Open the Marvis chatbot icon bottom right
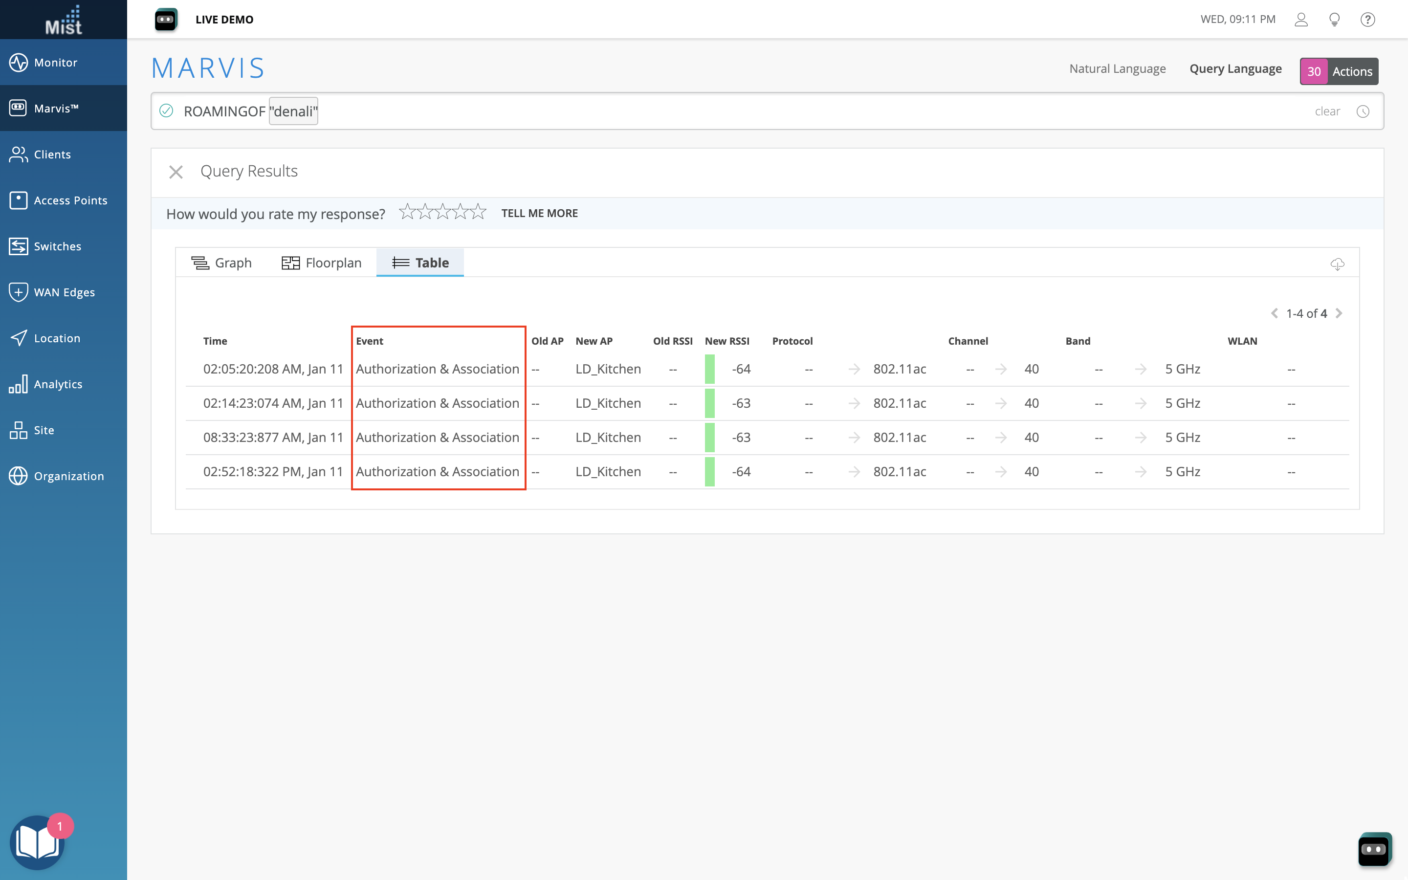 coord(1374,849)
